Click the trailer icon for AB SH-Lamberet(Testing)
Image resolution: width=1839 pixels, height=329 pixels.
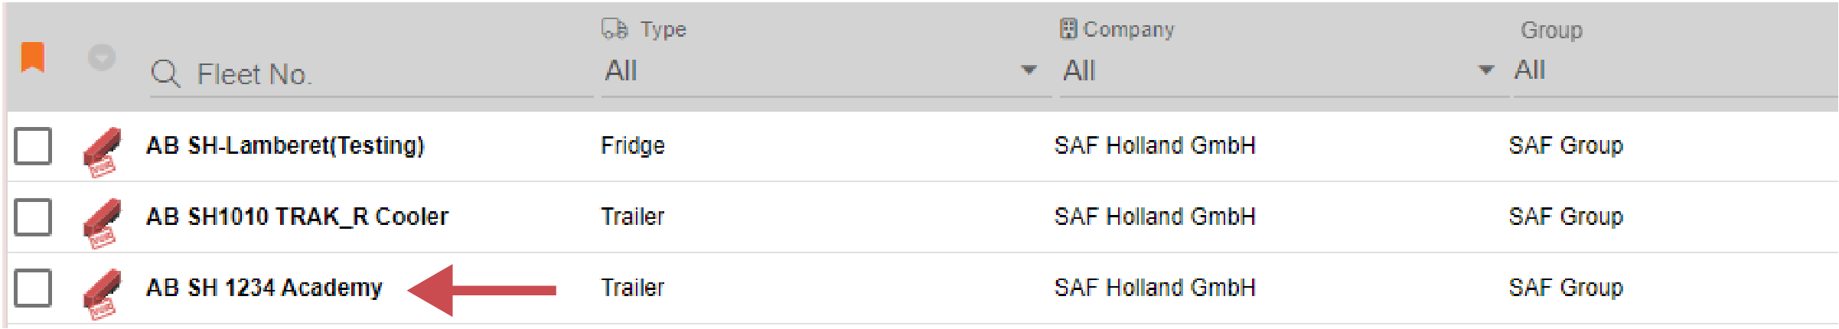(102, 151)
